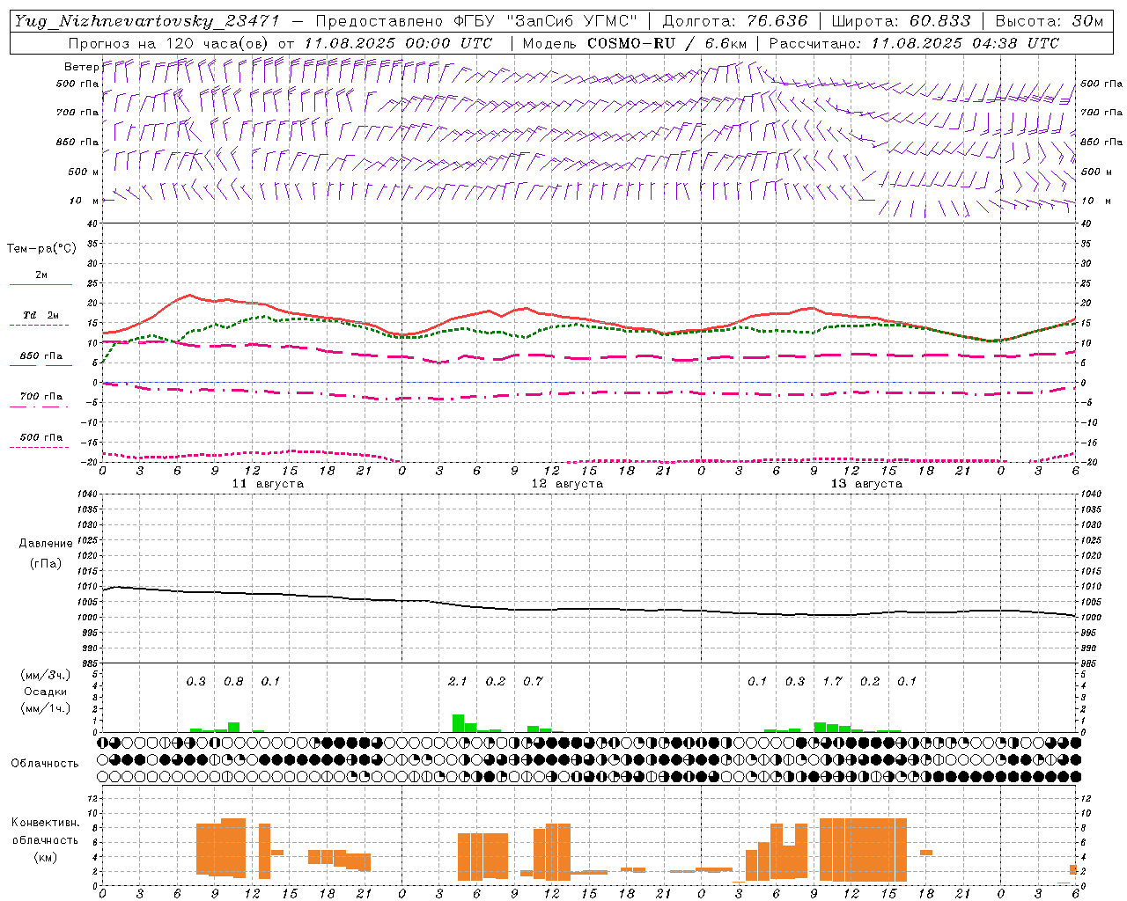Click the (мм/3ч.) precipitation unit label
This screenshot has height=901, width=1127.
(x=45, y=675)
